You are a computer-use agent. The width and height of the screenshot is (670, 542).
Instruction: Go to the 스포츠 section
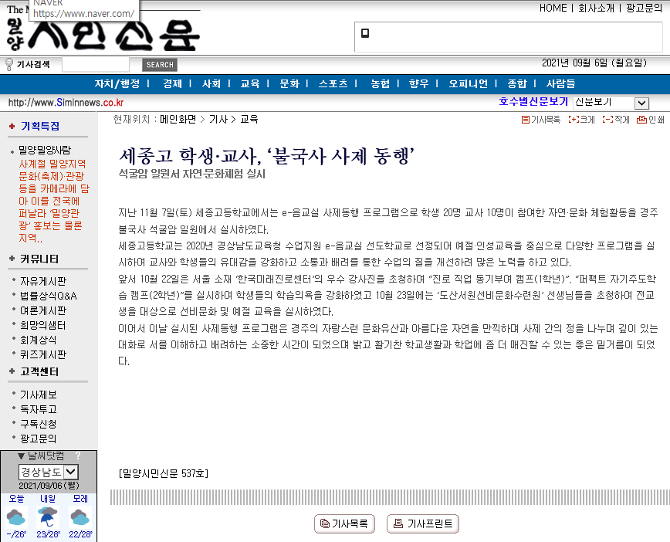[x=333, y=83]
